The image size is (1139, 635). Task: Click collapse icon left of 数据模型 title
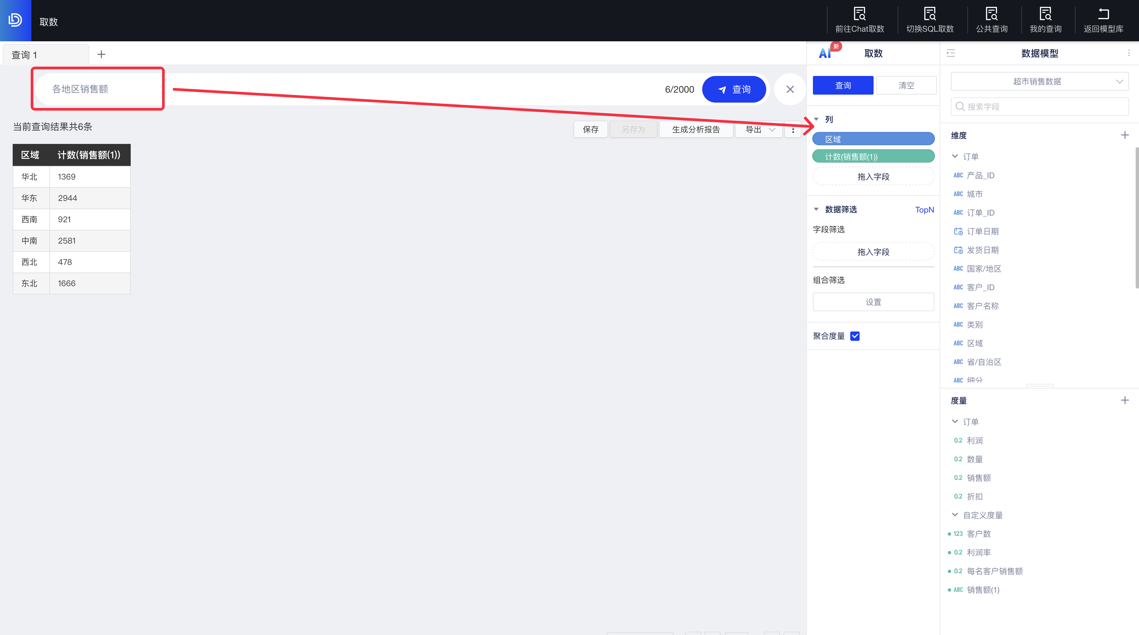coord(951,53)
